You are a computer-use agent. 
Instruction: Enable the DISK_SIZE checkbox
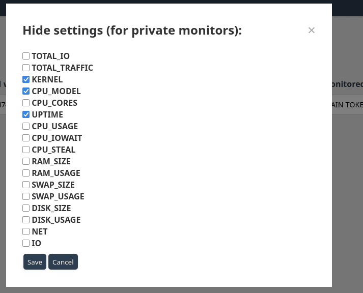click(26, 208)
